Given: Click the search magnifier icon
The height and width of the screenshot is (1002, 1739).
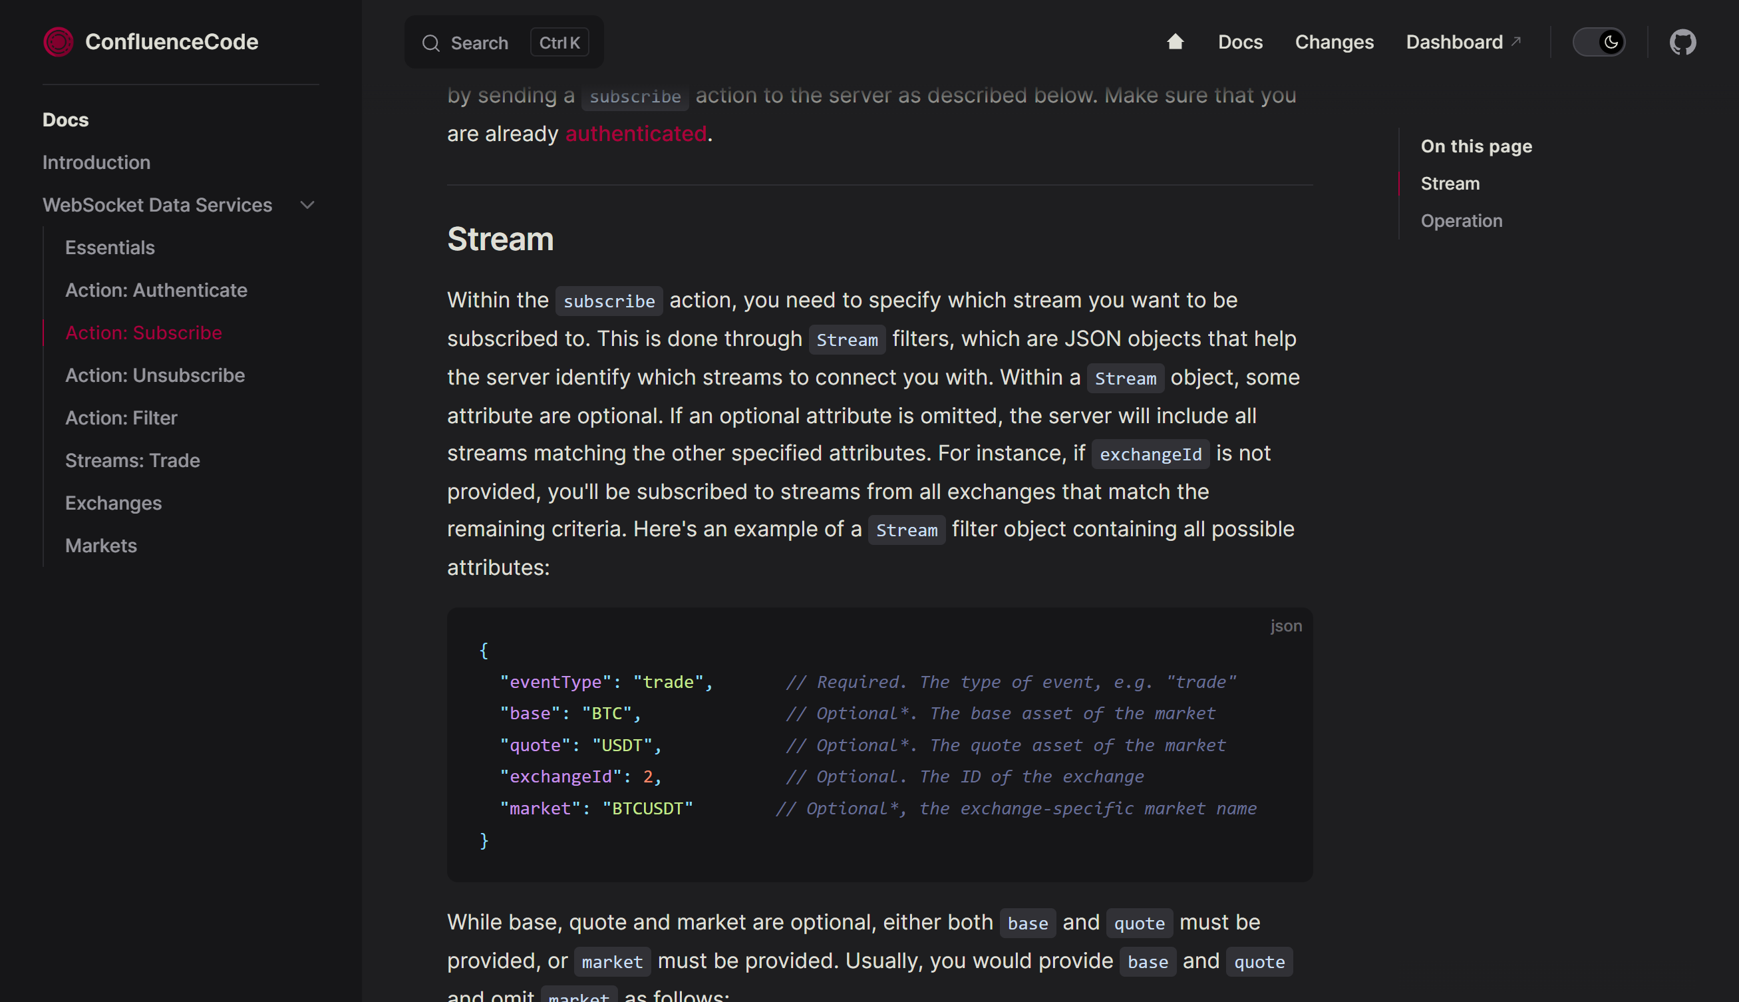Looking at the screenshot, I should pos(430,43).
